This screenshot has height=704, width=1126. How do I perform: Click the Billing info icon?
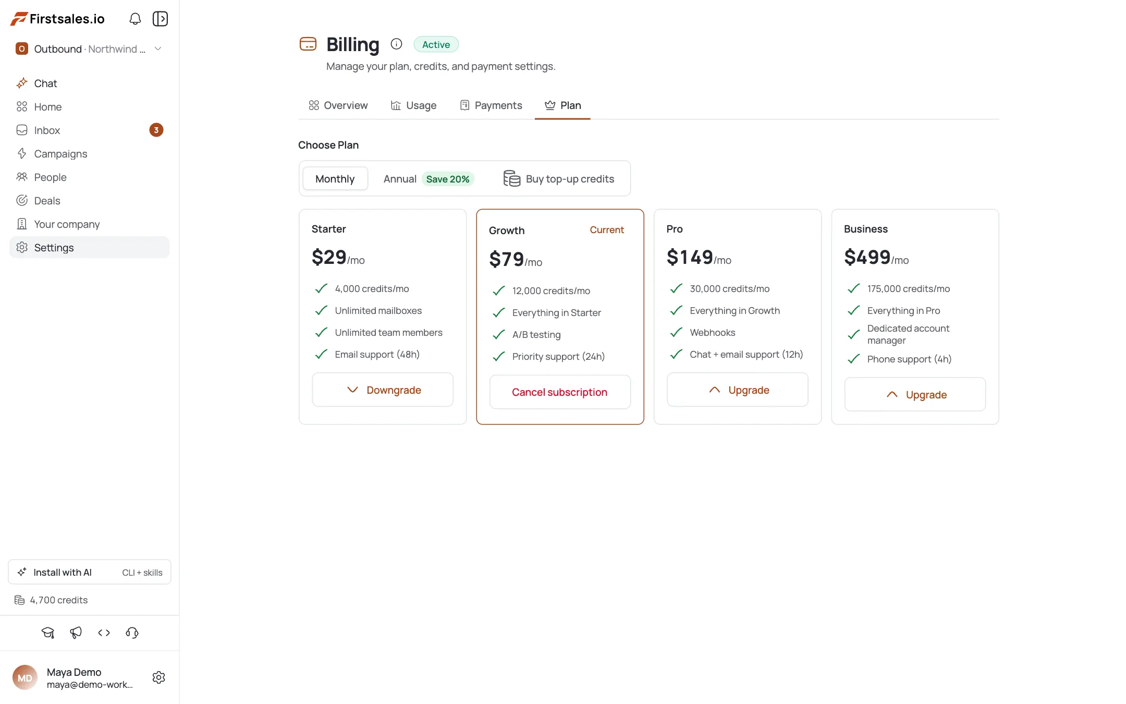point(396,44)
